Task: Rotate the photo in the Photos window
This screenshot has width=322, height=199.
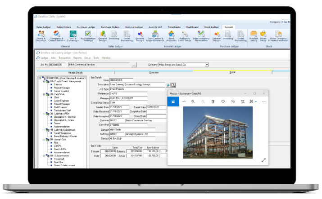Action: [233, 102]
